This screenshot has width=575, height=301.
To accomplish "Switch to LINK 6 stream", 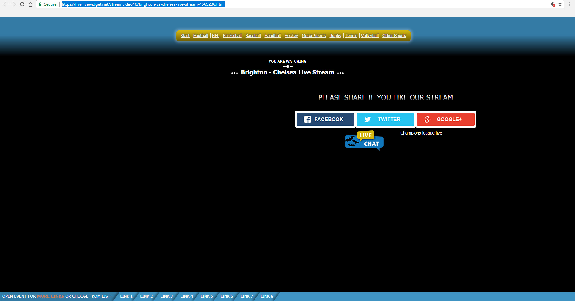I will 227,296.
